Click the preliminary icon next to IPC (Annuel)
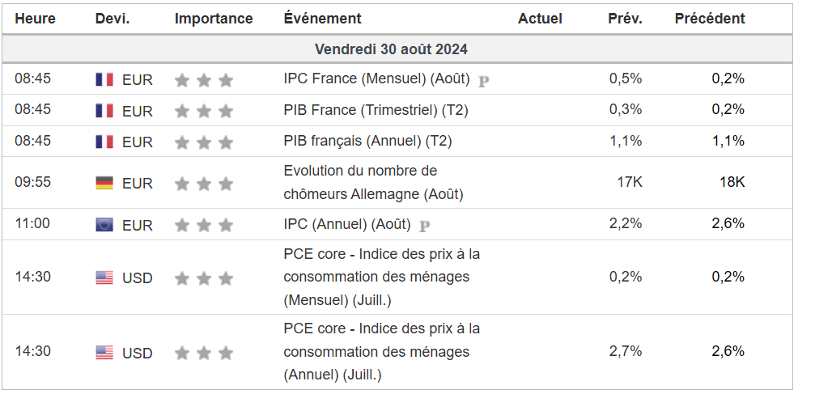The width and height of the screenshot is (815, 394). [425, 226]
